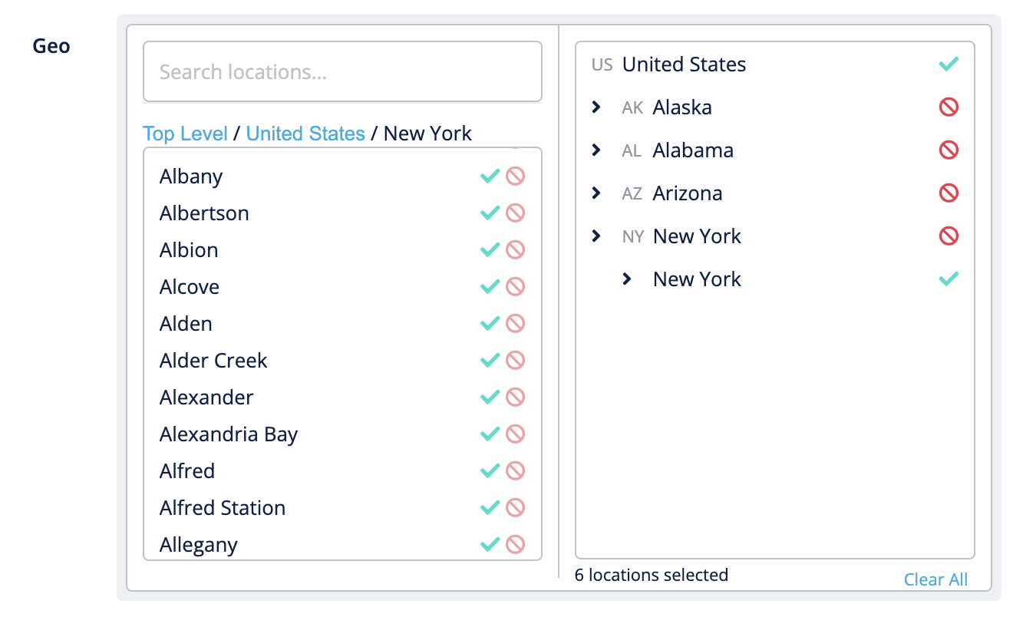Include Alexandria Bay with its checkmark
The image size is (1036, 617).
tap(489, 434)
